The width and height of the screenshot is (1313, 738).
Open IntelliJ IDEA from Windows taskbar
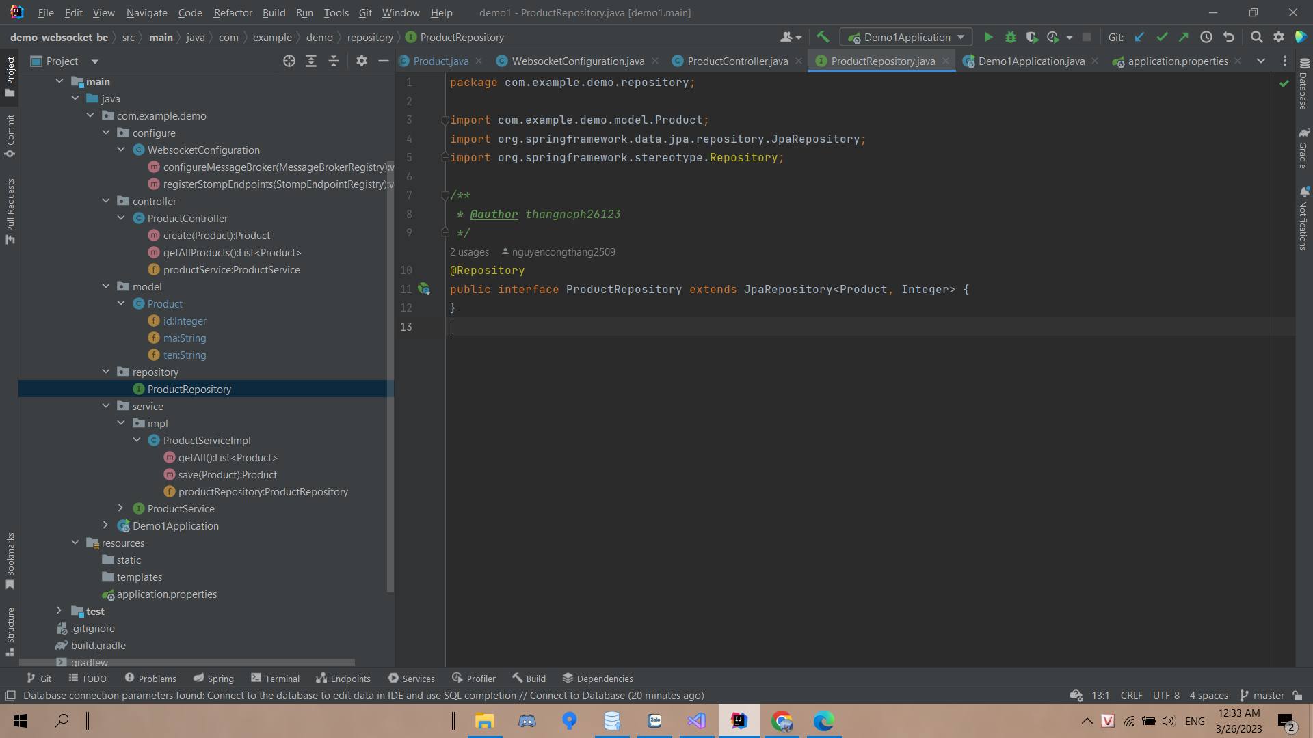coord(739,721)
